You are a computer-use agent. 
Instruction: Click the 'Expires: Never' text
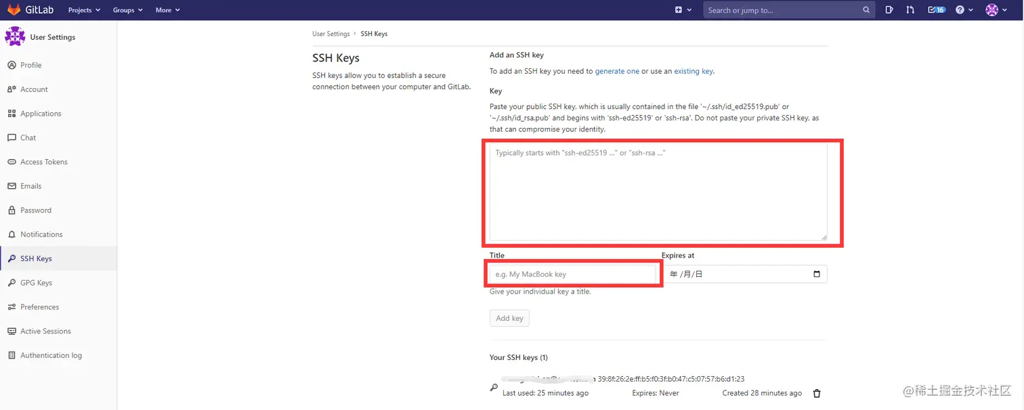[x=656, y=393]
